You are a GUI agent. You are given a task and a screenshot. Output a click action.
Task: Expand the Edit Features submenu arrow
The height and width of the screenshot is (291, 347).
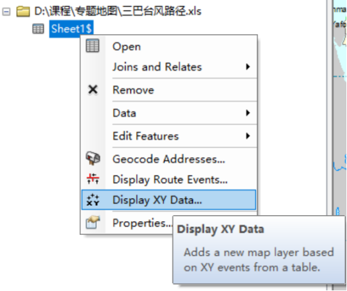pyautogui.click(x=248, y=136)
